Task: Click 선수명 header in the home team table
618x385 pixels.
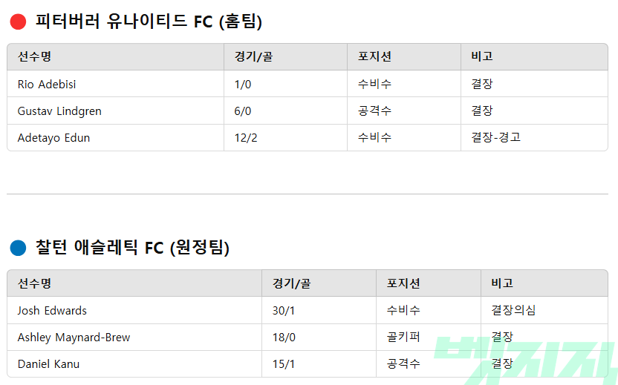Action: [x=34, y=56]
